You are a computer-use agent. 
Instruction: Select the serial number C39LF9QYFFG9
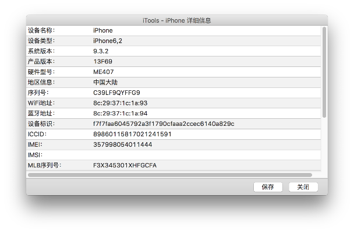116,93
